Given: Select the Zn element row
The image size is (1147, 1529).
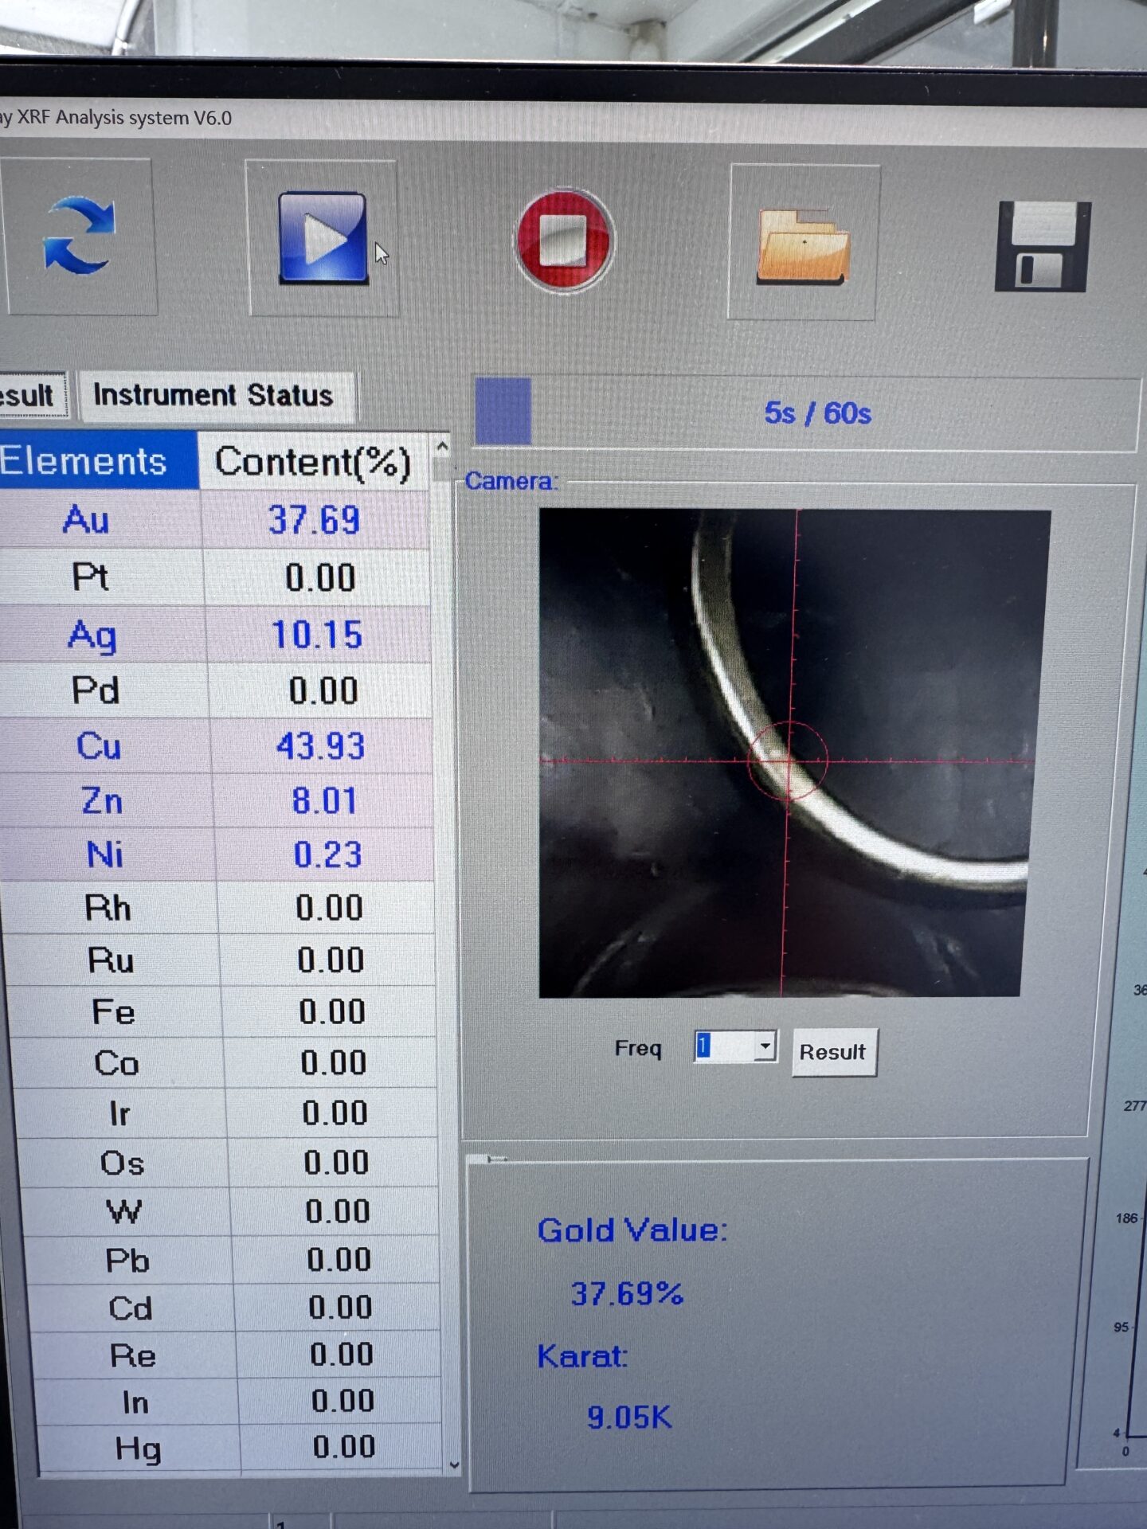Looking at the screenshot, I should 217,800.
